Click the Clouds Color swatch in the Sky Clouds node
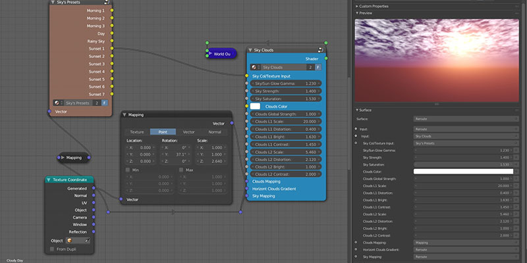This screenshot has height=263, width=527. [255, 107]
